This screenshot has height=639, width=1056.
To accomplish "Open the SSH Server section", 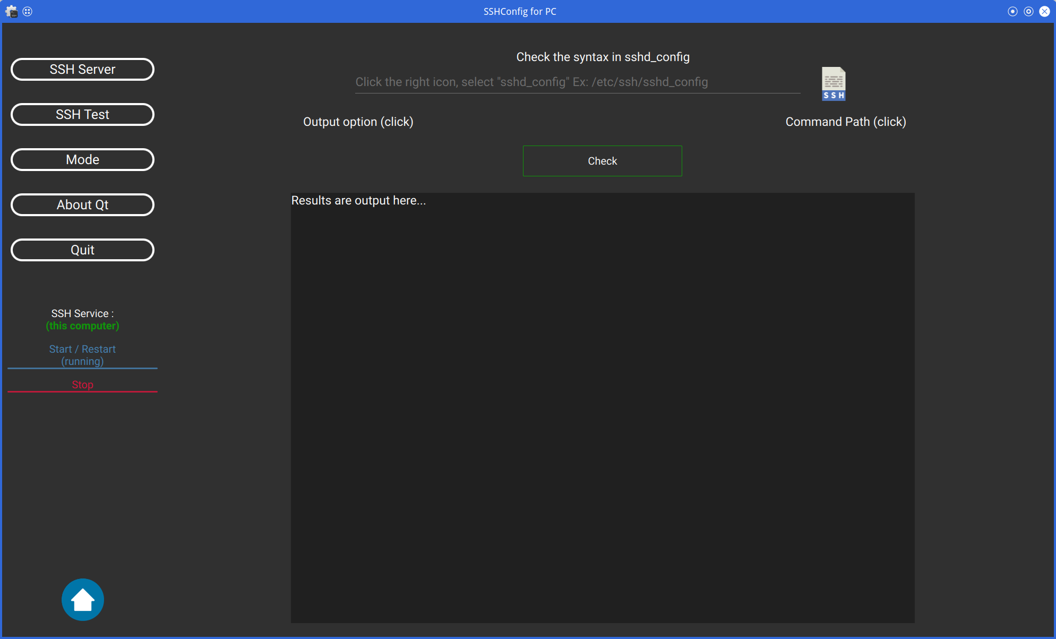I will pyautogui.click(x=82, y=69).
